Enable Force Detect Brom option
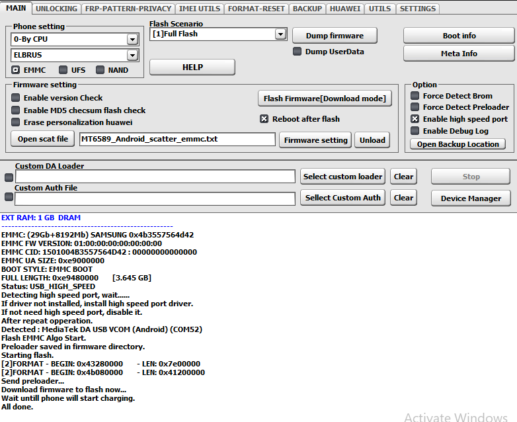 pos(415,96)
